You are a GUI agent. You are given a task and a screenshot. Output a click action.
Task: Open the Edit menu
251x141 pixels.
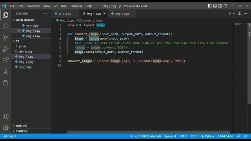point(21,6)
